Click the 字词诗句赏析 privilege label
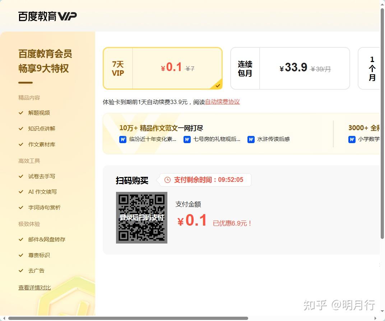The height and width of the screenshot is (321, 385). click(45, 208)
